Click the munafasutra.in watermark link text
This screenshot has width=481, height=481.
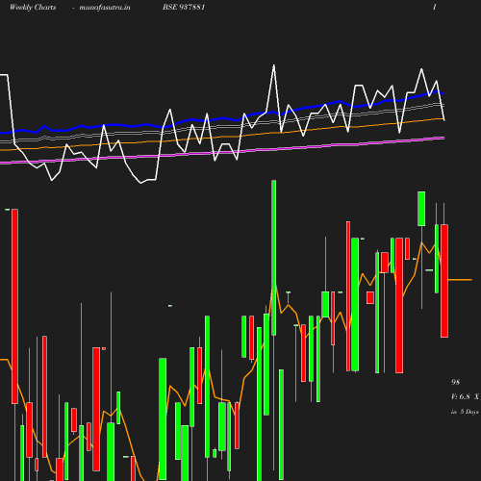tap(105, 7)
